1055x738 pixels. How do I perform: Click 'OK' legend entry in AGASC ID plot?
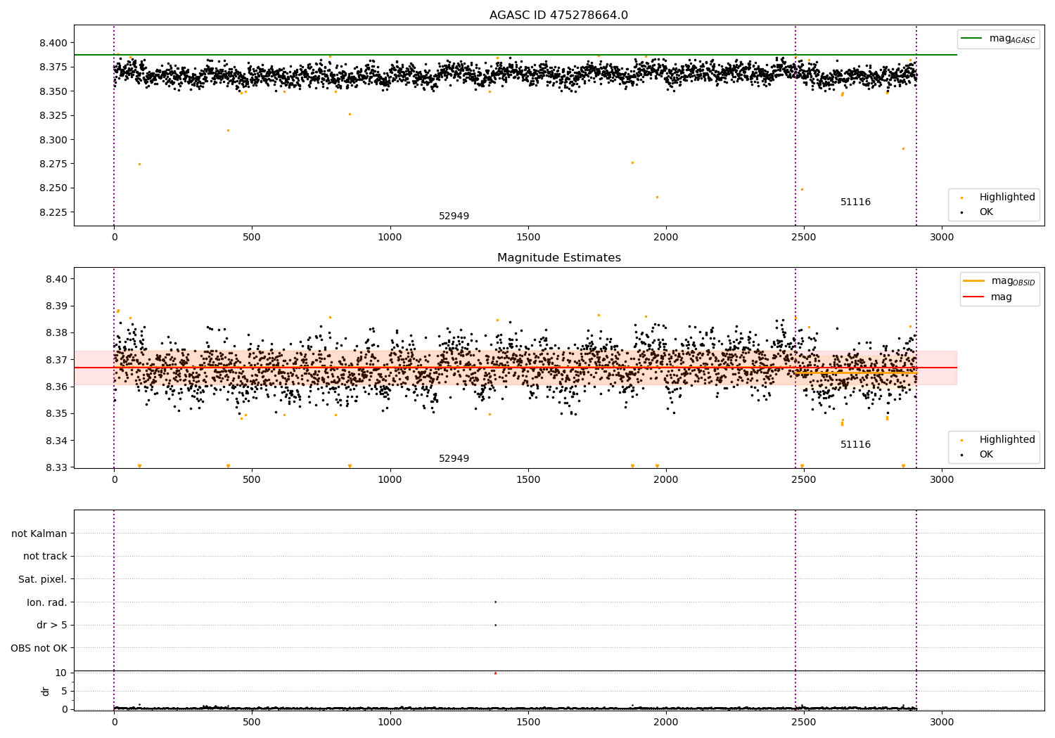click(986, 212)
